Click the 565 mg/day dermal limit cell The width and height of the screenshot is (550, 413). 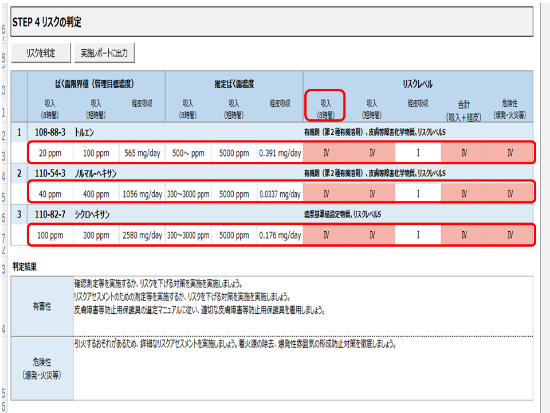click(x=142, y=153)
